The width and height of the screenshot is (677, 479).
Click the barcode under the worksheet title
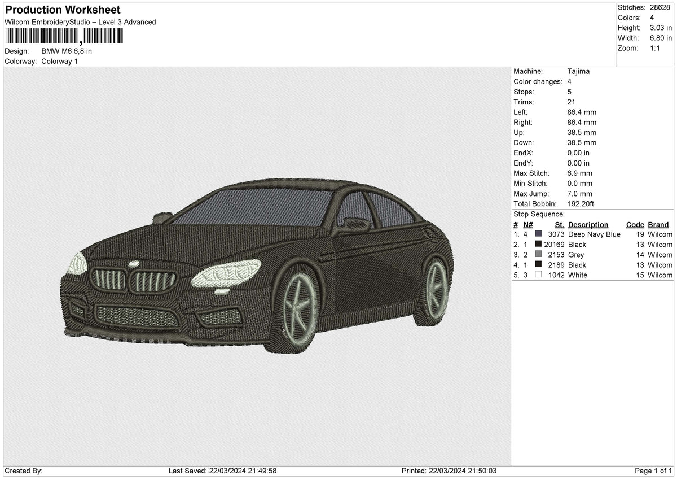pos(64,37)
